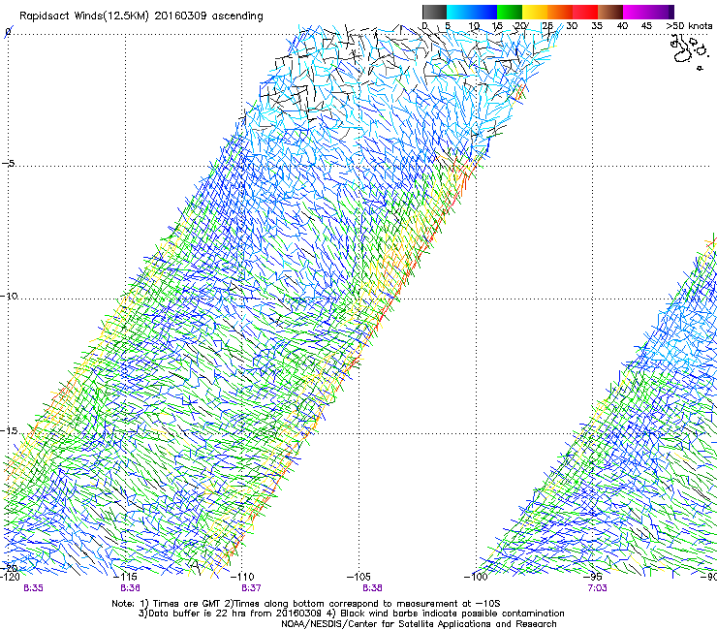Select the red 30-35 knots color segment

point(585,12)
